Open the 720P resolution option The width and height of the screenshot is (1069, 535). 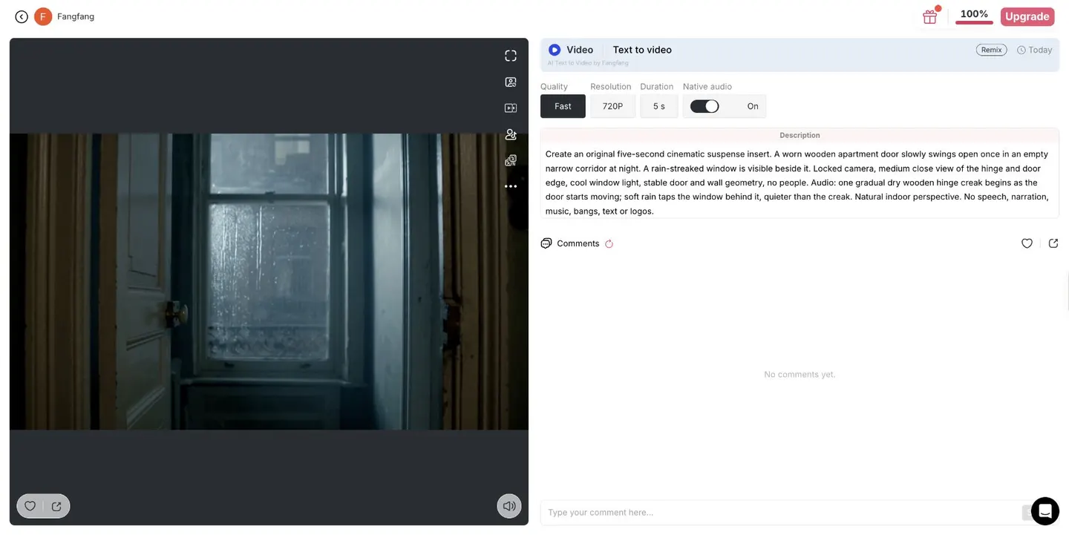612,106
